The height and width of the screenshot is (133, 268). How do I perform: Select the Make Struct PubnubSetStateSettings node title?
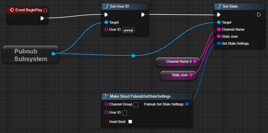tap(140, 96)
